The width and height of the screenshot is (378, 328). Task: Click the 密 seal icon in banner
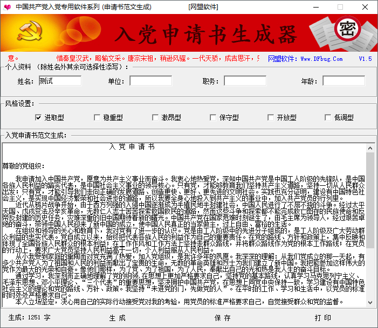pos(347,29)
